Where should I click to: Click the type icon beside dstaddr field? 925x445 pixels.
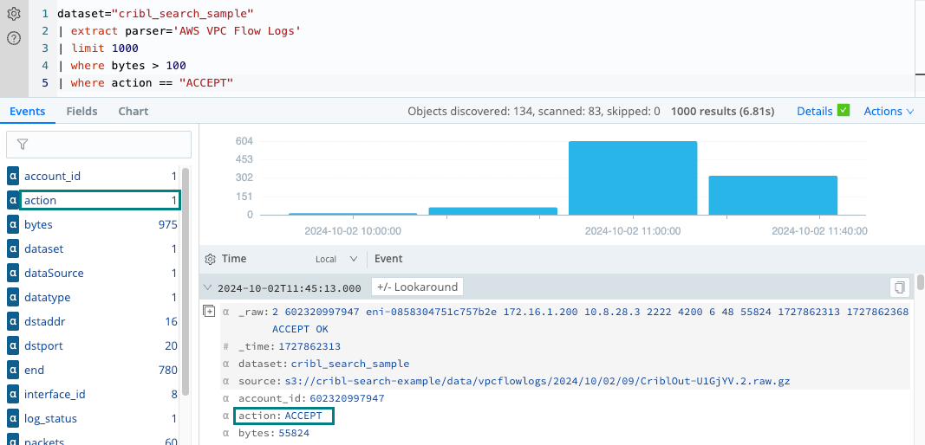coord(13,321)
